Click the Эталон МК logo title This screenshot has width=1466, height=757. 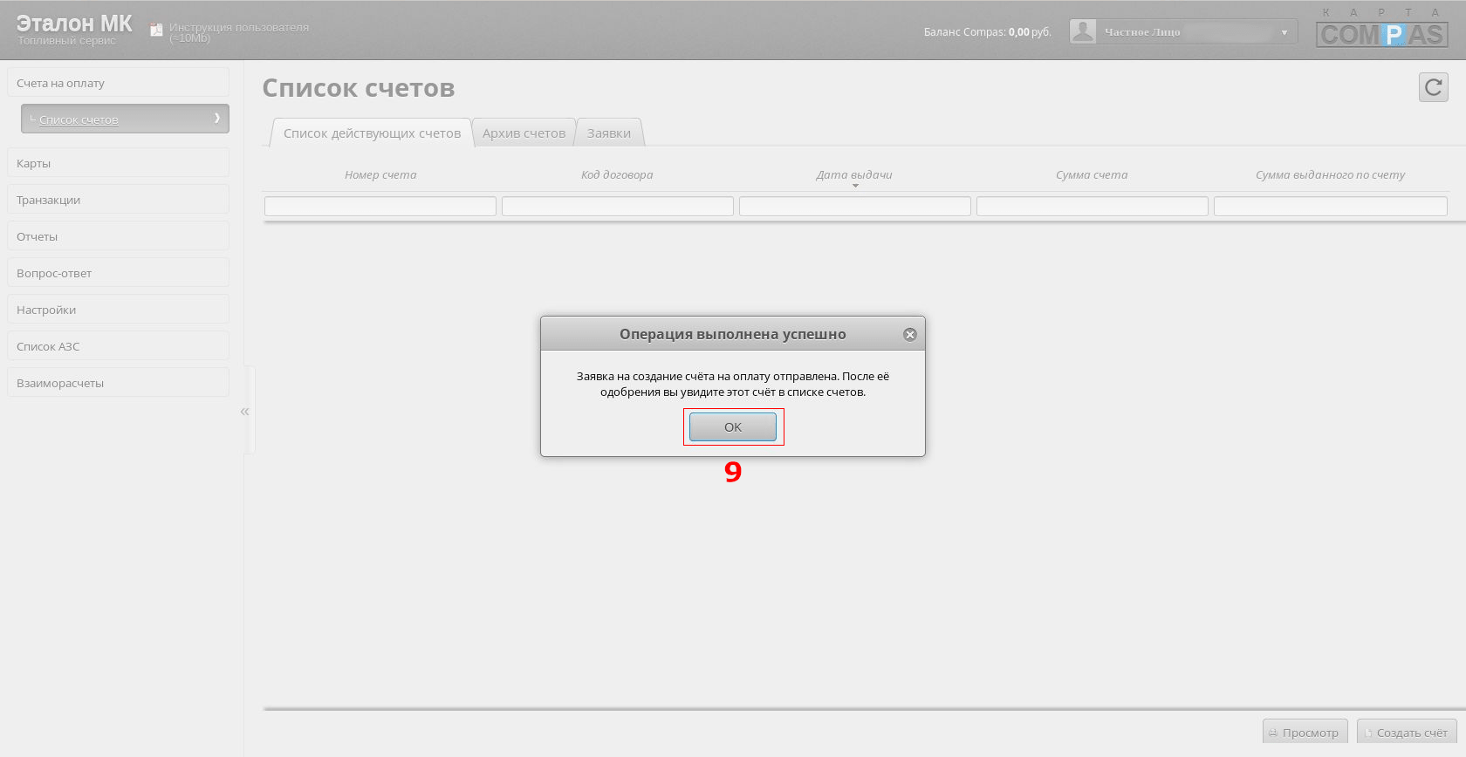pyautogui.click(x=74, y=24)
